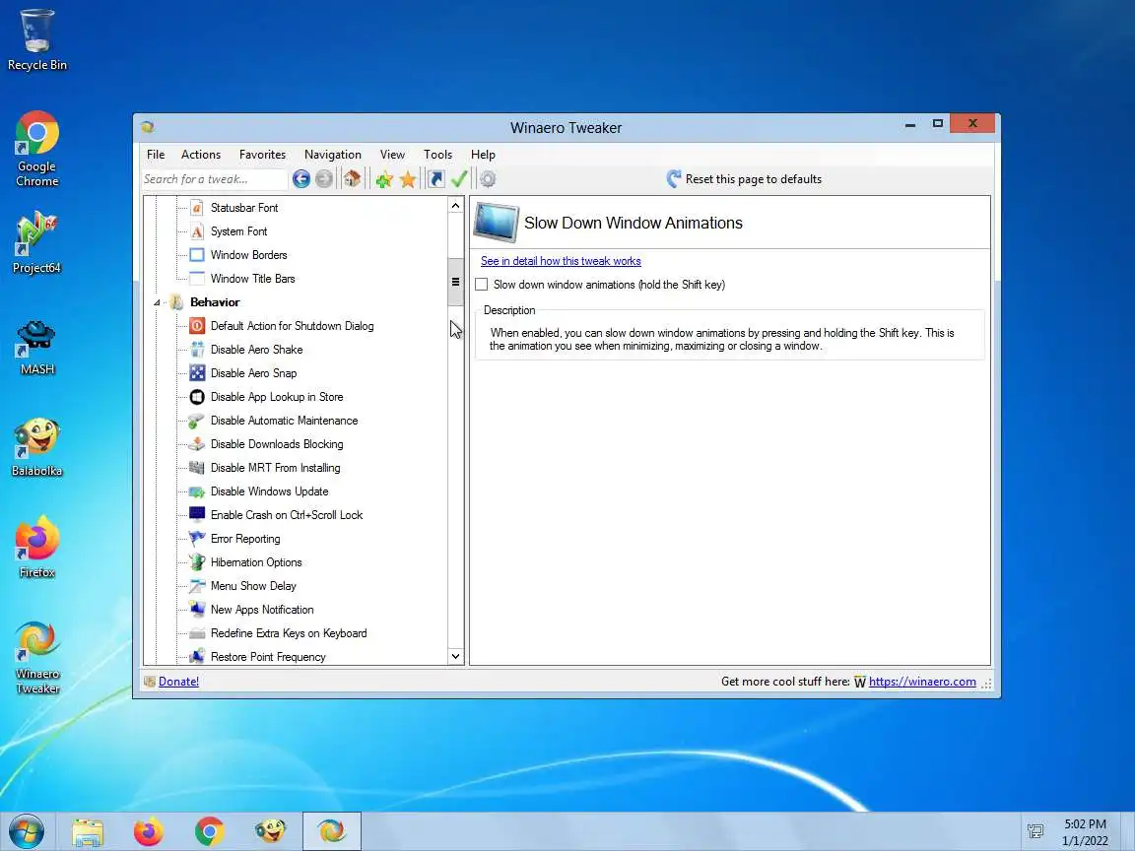1135x851 pixels.
Task: Click the create shortcut toolbar icon
Action: [436, 178]
